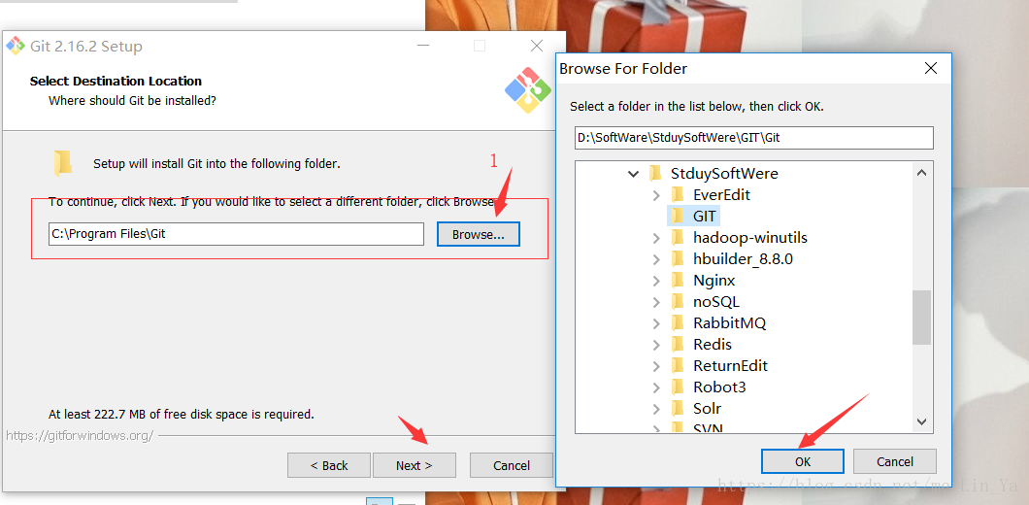Click the Git icon in Setup title bar
The image size is (1029, 505).
click(16, 46)
